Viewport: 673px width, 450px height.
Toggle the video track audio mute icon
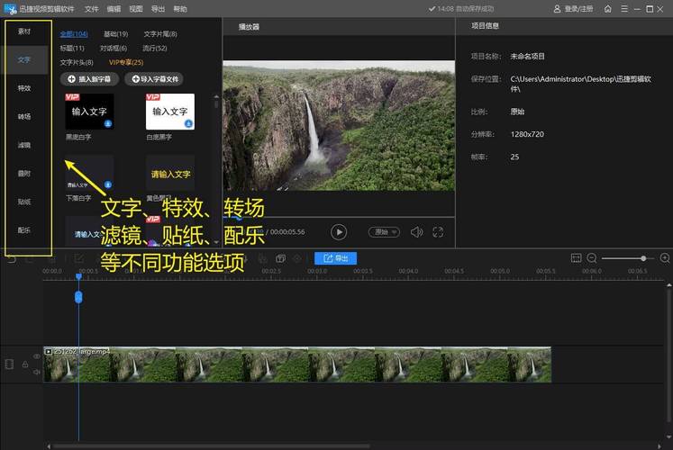click(37, 371)
